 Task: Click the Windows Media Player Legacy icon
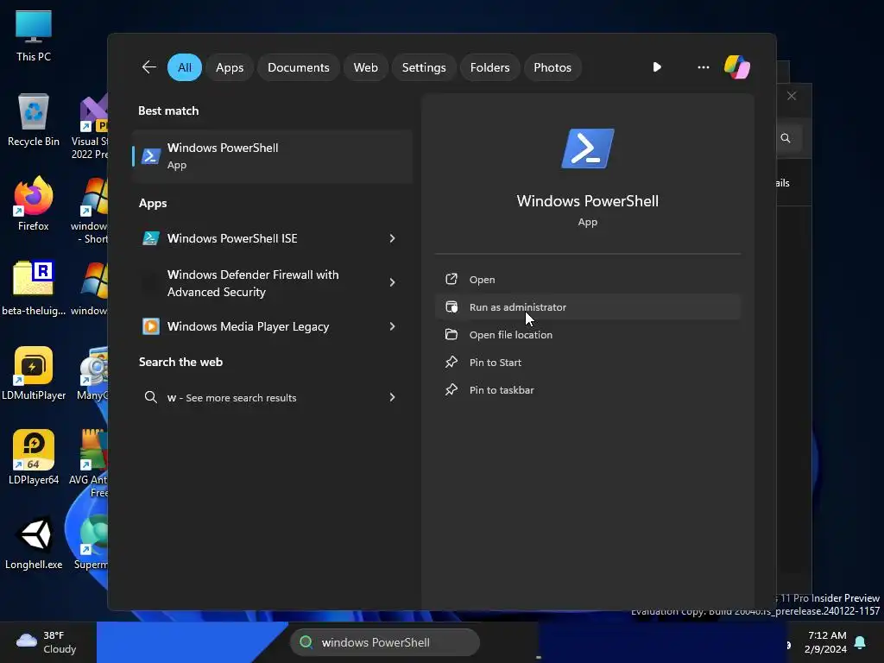coord(150,326)
